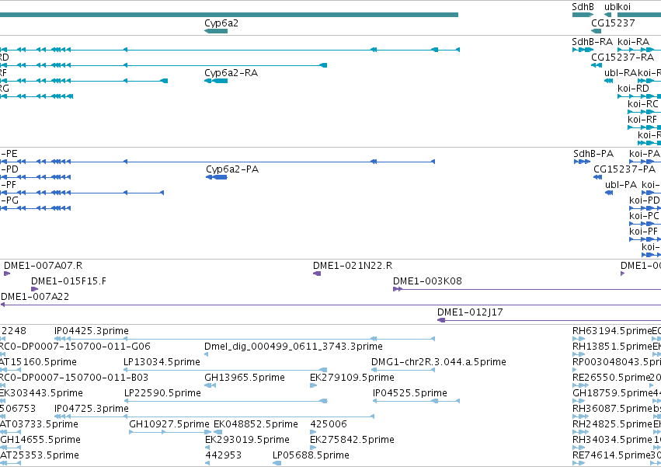The image size is (661, 467).
Task: Select EST RH63194.5prime
Action: coord(612,331)
